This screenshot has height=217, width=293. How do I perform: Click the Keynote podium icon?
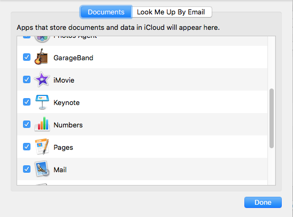pos(42,102)
